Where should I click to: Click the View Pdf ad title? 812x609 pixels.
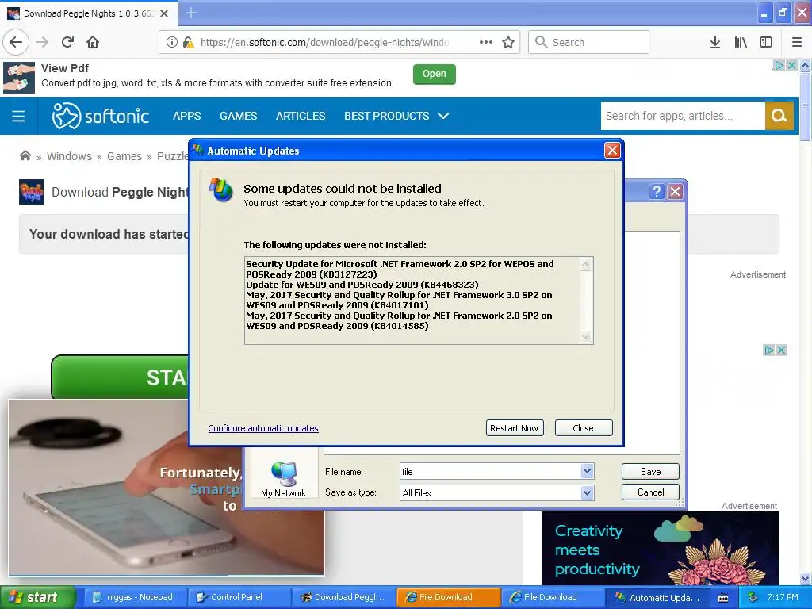click(65, 68)
